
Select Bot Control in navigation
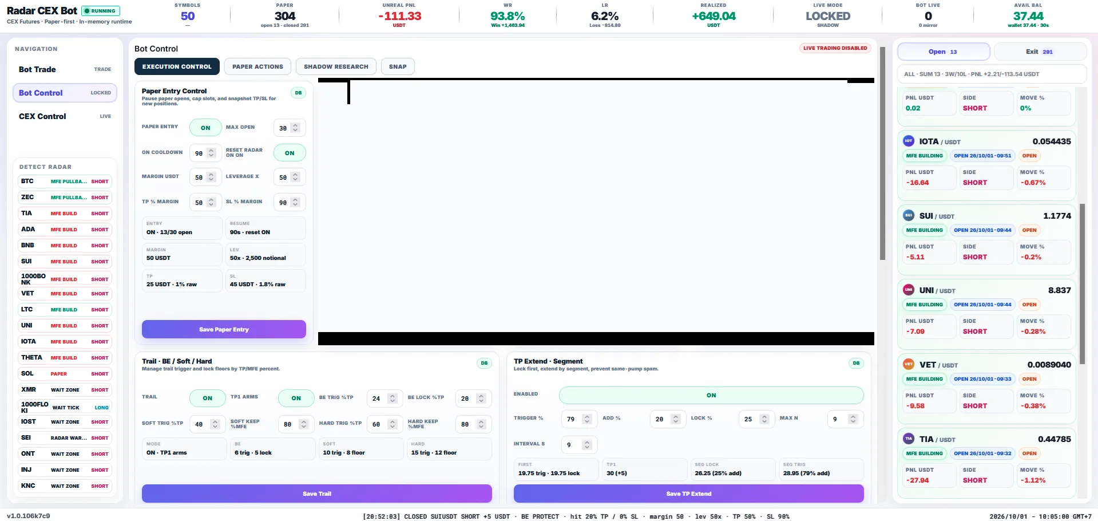(x=65, y=93)
